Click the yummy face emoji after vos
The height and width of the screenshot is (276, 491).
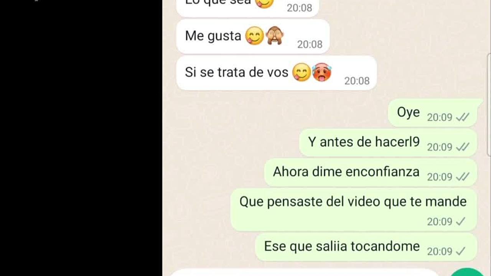(301, 72)
